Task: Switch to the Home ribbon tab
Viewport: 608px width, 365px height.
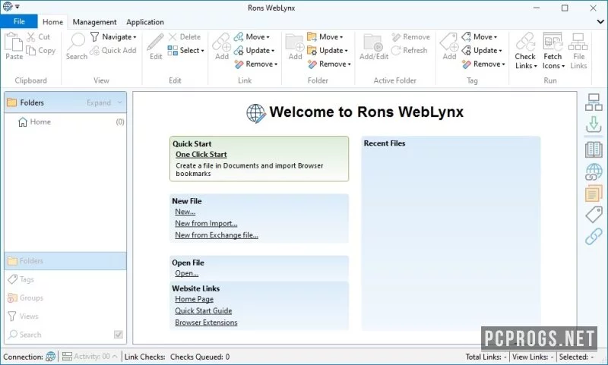Action: click(52, 22)
